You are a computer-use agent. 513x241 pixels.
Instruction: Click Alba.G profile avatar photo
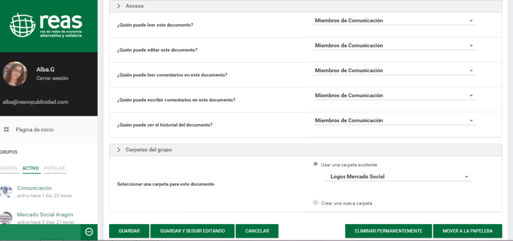(x=15, y=74)
